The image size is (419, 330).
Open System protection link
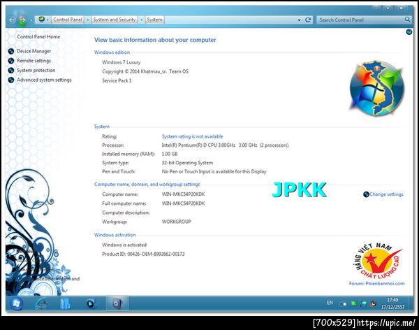point(36,70)
